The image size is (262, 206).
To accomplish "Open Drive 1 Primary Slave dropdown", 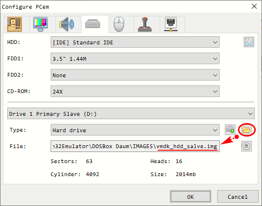I will pos(131,113).
